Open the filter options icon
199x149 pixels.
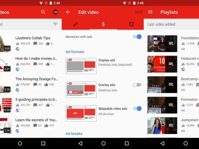point(55,24)
